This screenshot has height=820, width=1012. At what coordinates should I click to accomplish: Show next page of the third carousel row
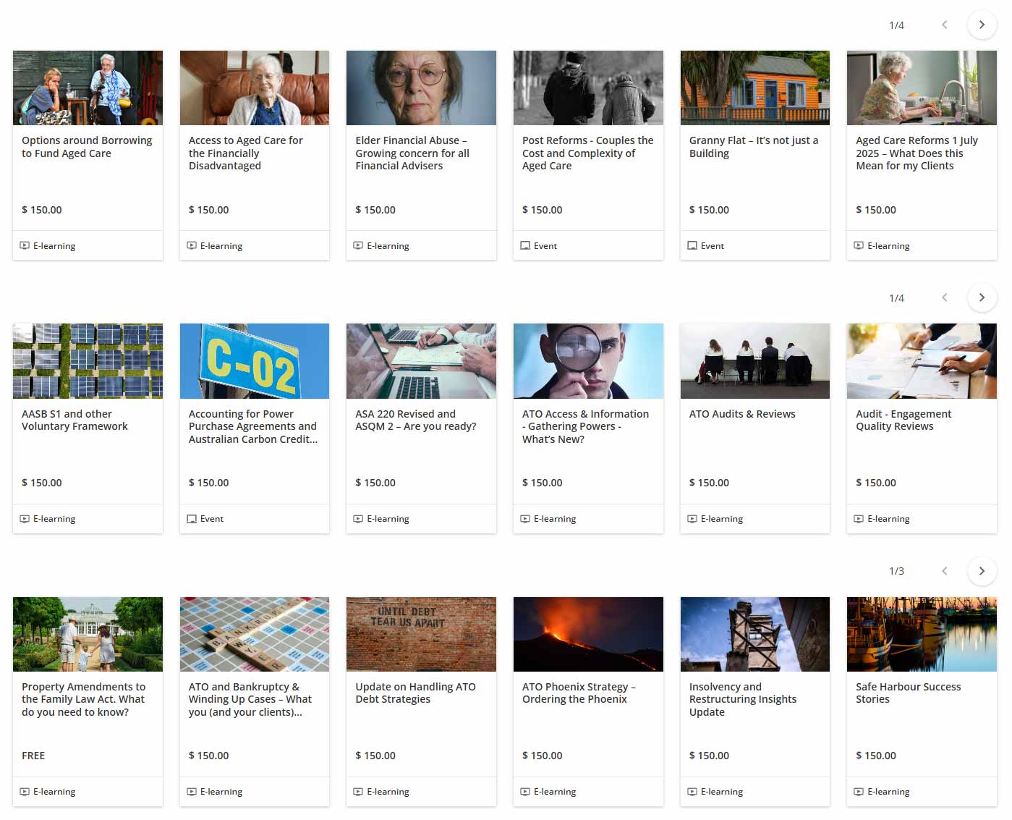[981, 571]
